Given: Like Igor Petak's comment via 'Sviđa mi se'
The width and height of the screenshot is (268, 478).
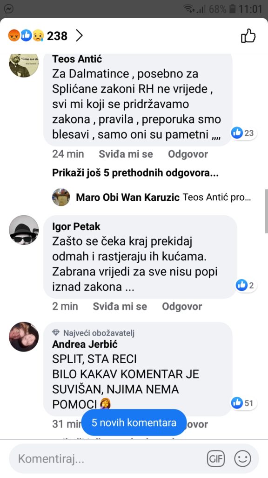Looking at the screenshot, I should click(x=120, y=306).
